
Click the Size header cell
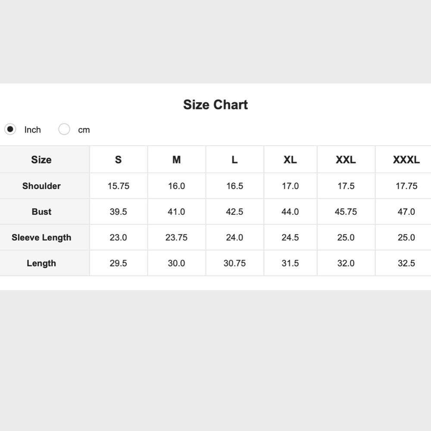pos(41,160)
